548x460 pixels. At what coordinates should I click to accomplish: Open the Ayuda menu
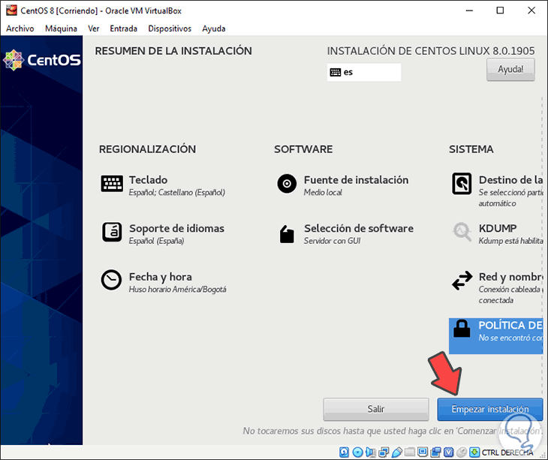pyautogui.click(x=213, y=29)
